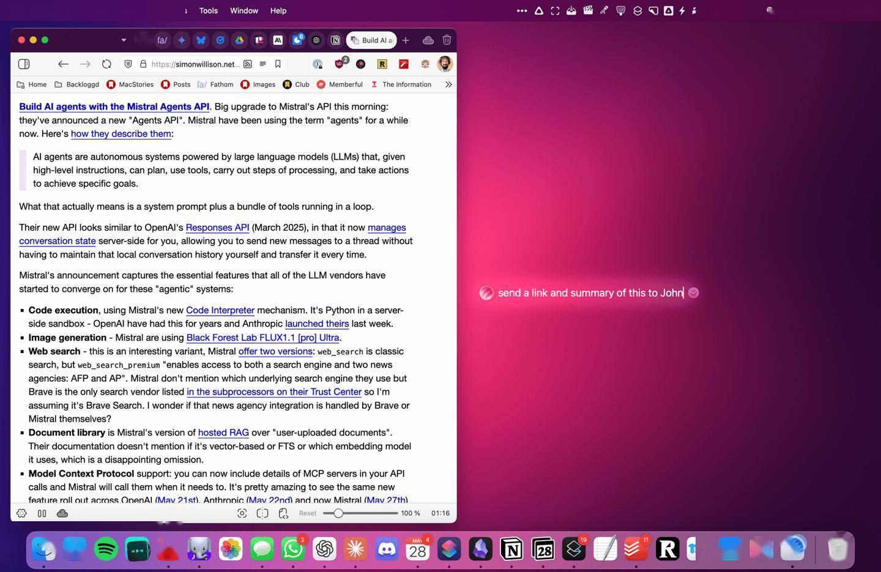
Task: Click the red pencil extension icon
Action: point(404,64)
